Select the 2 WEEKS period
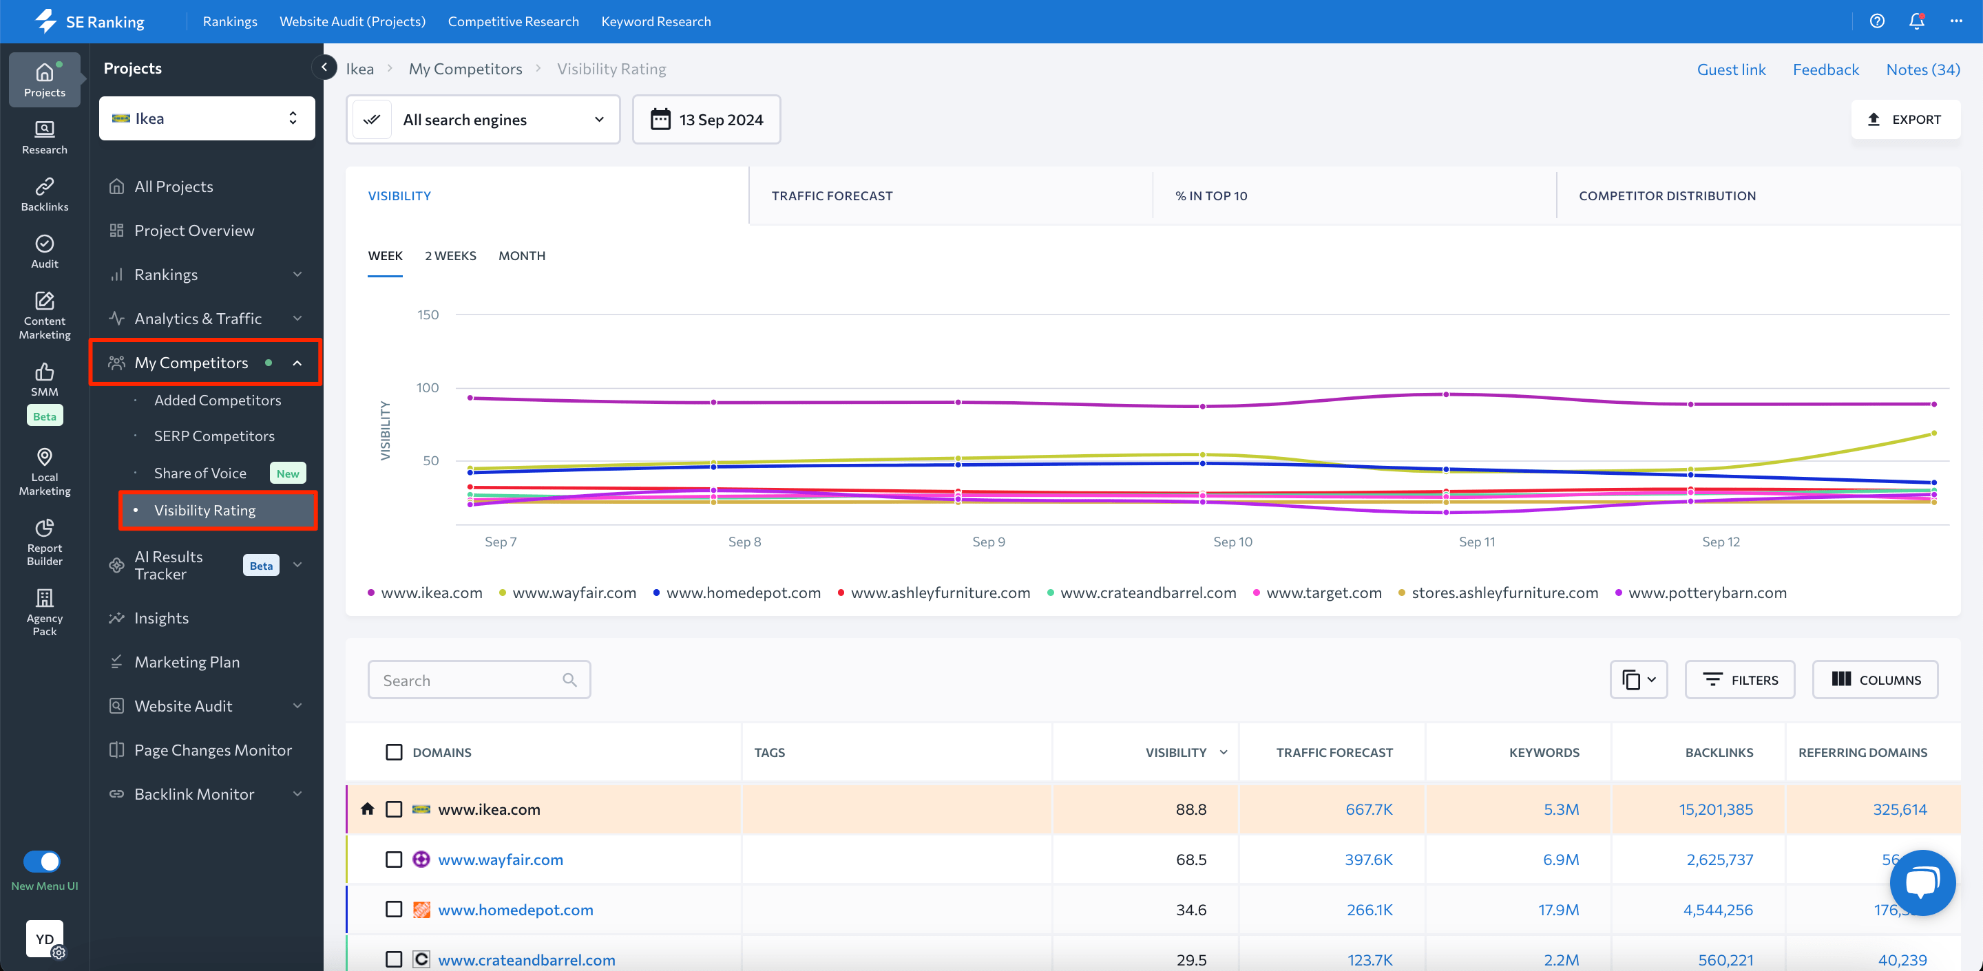This screenshot has width=1983, height=971. click(x=450, y=255)
